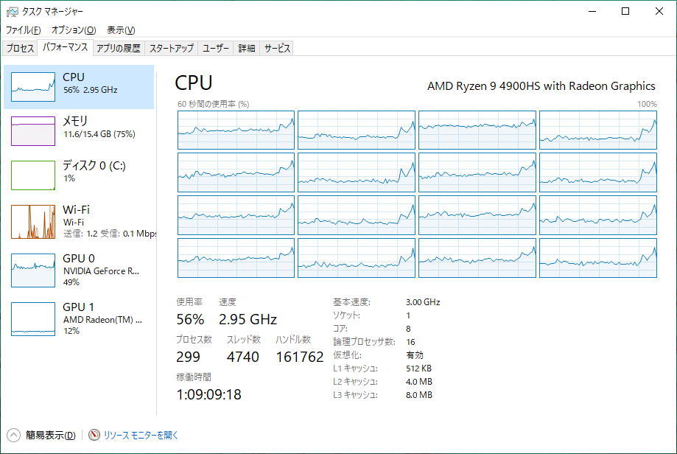Click the 簡易表示(D) button
The image size is (677, 454).
pyautogui.click(x=51, y=435)
